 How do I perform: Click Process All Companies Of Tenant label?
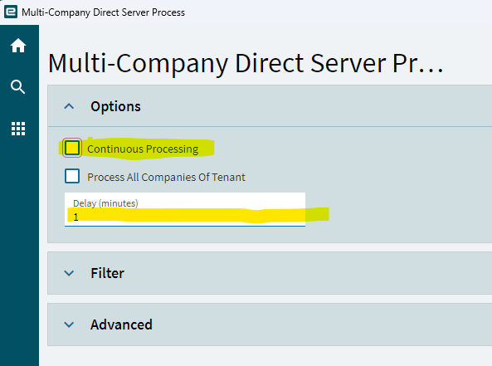pos(166,177)
